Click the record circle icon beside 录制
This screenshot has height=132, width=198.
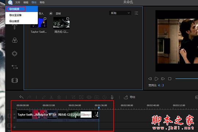pyautogui.click(x=51, y=14)
